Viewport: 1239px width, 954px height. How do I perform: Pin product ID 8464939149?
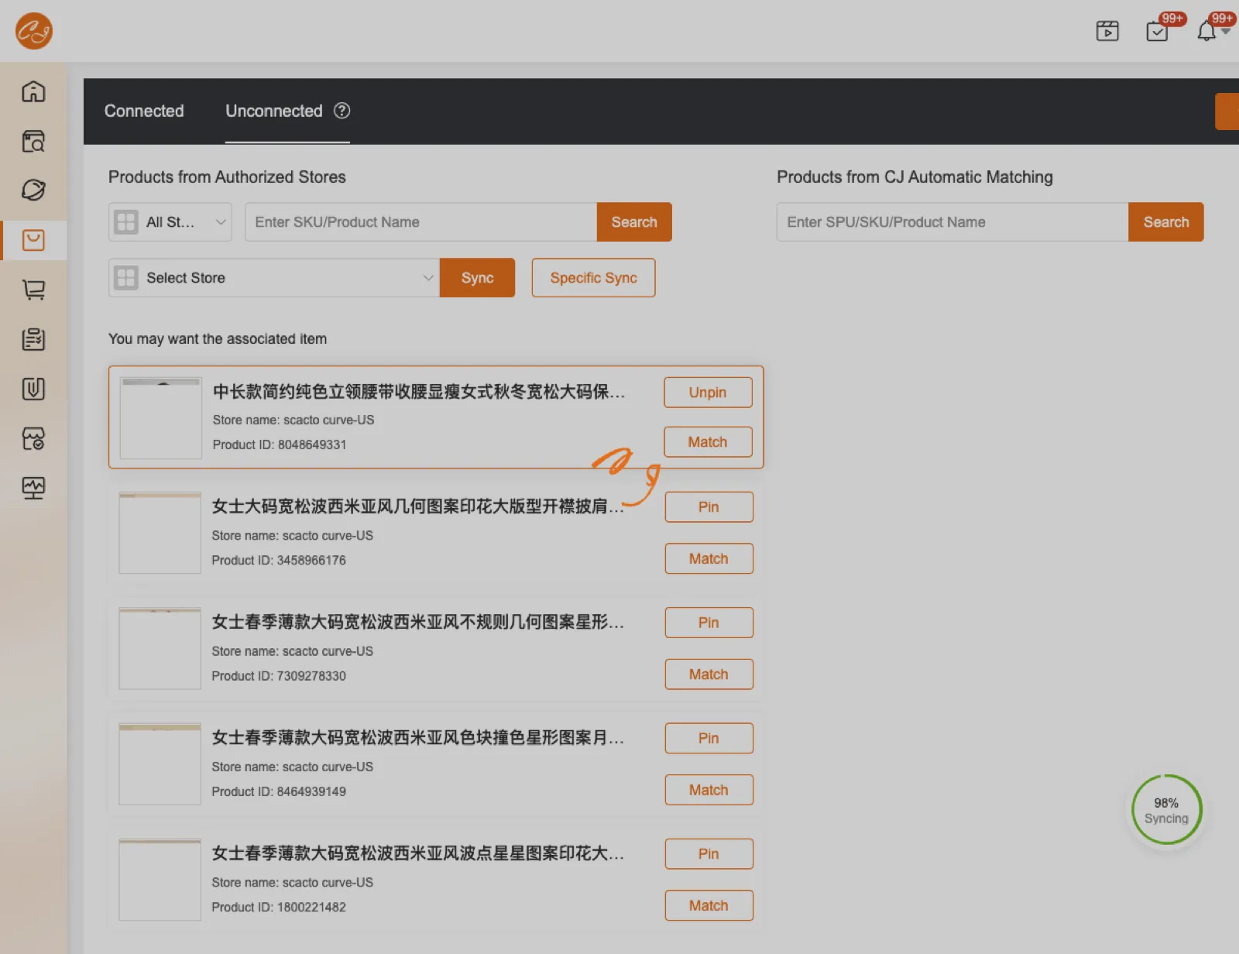point(709,738)
